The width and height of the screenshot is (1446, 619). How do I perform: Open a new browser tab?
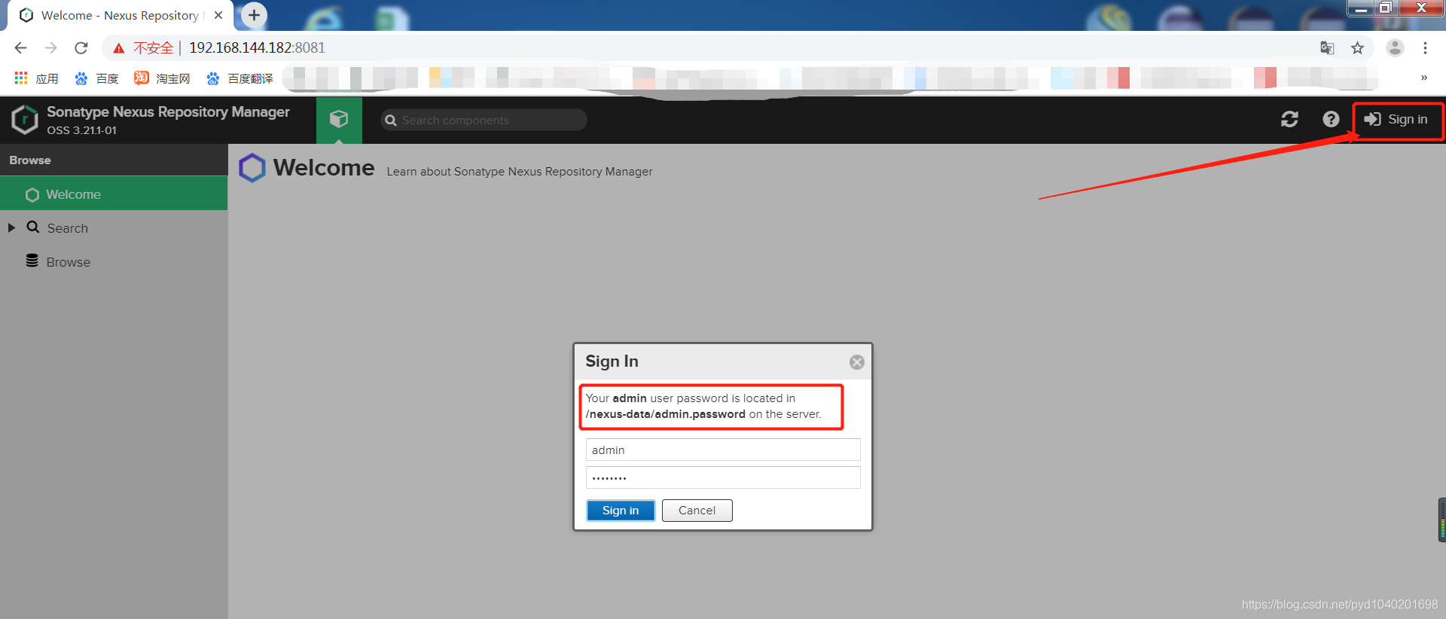[254, 15]
